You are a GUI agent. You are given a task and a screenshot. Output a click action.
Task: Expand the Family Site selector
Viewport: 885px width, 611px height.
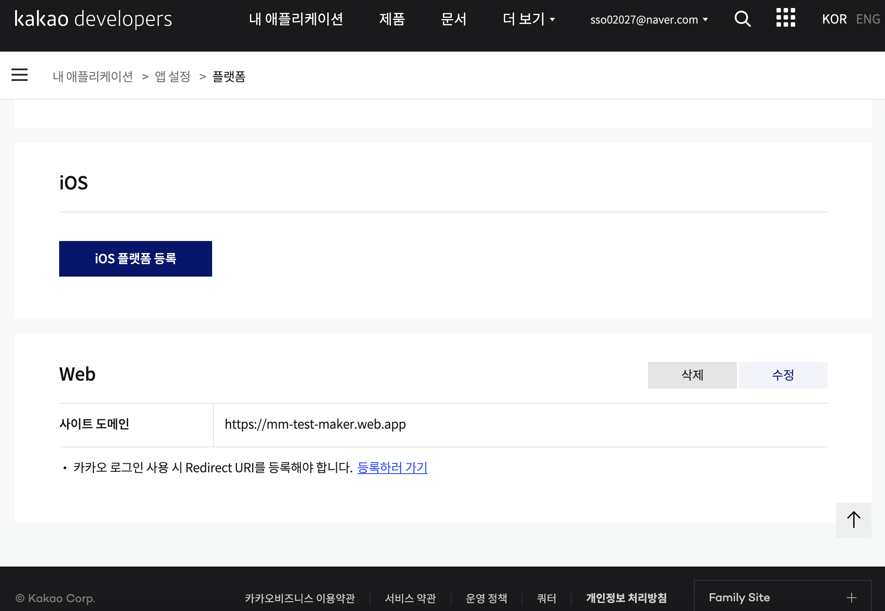click(782, 598)
